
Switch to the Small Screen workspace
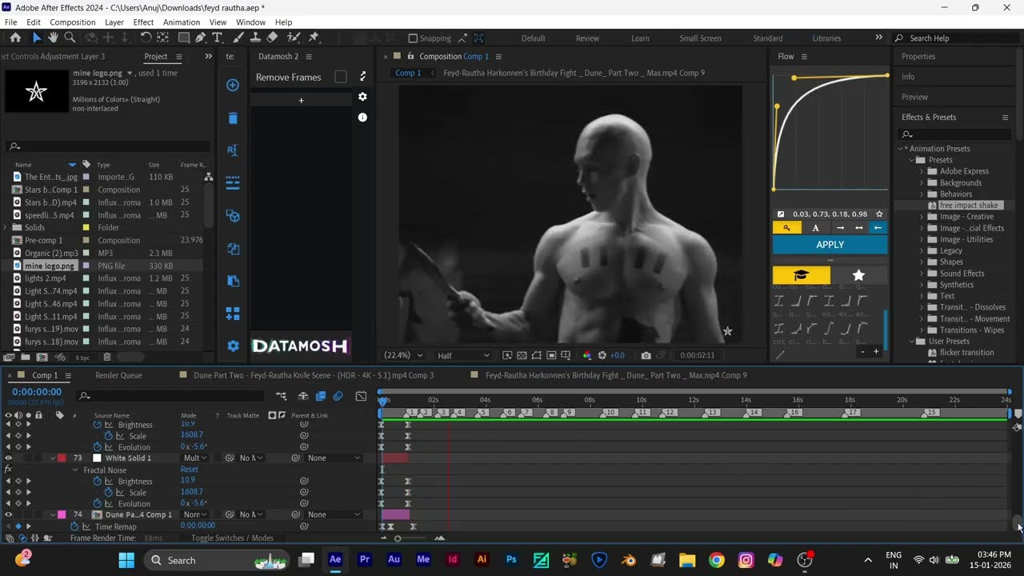click(700, 38)
